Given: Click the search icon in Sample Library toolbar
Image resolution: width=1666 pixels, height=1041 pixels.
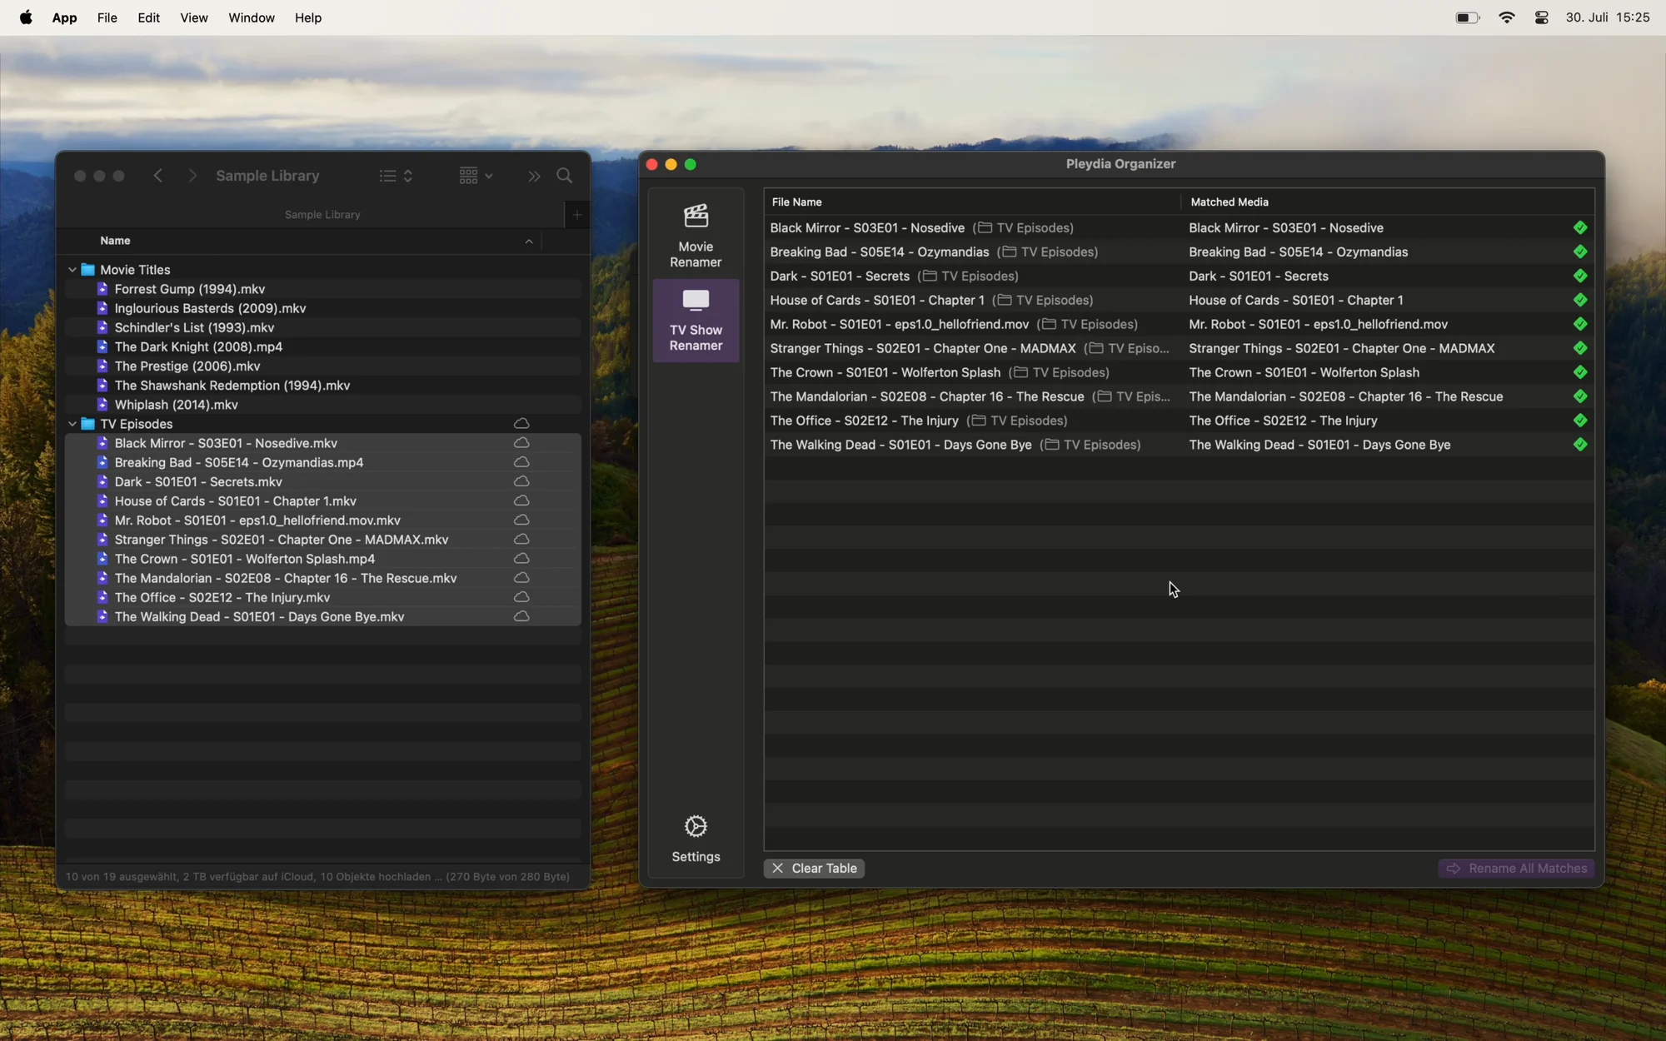Looking at the screenshot, I should click(x=565, y=176).
